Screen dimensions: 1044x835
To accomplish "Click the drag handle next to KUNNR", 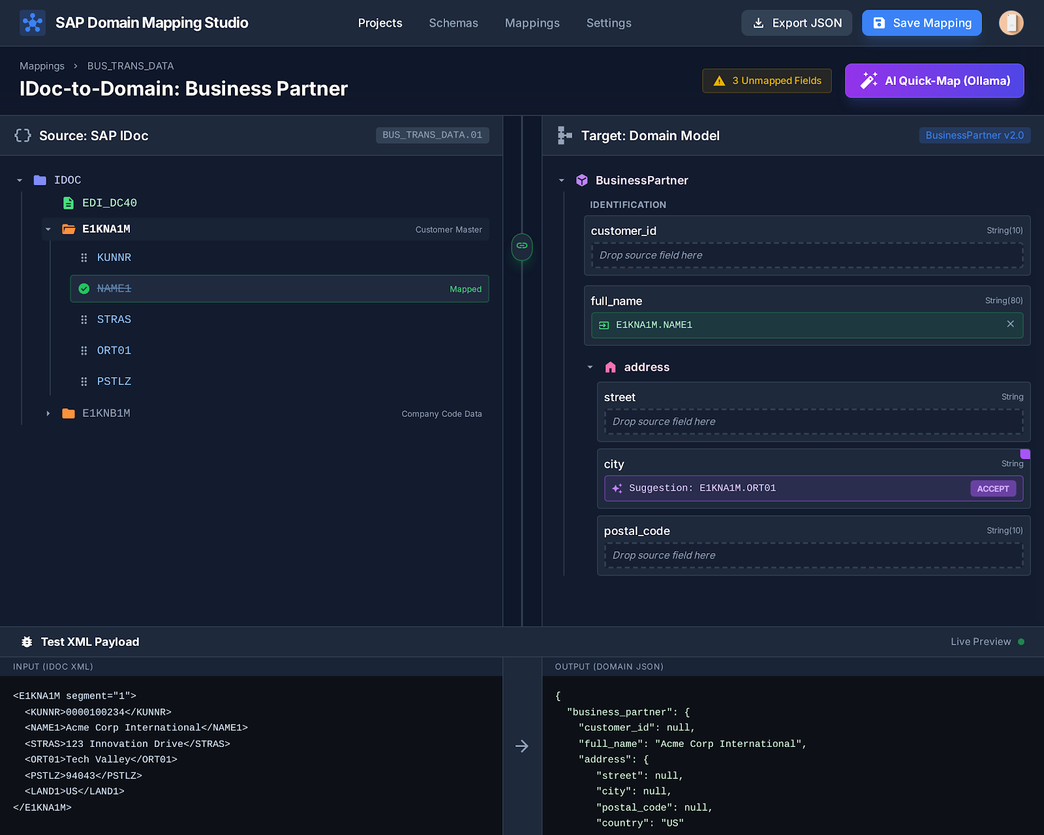I will click(x=84, y=257).
